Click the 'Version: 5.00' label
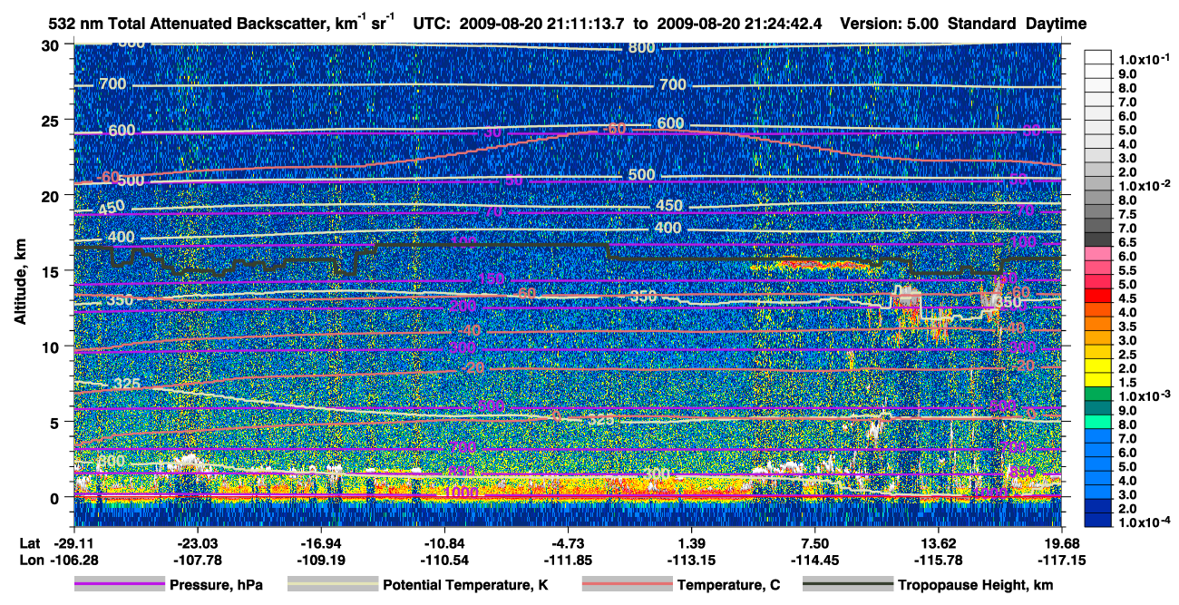 click(889, 23)
